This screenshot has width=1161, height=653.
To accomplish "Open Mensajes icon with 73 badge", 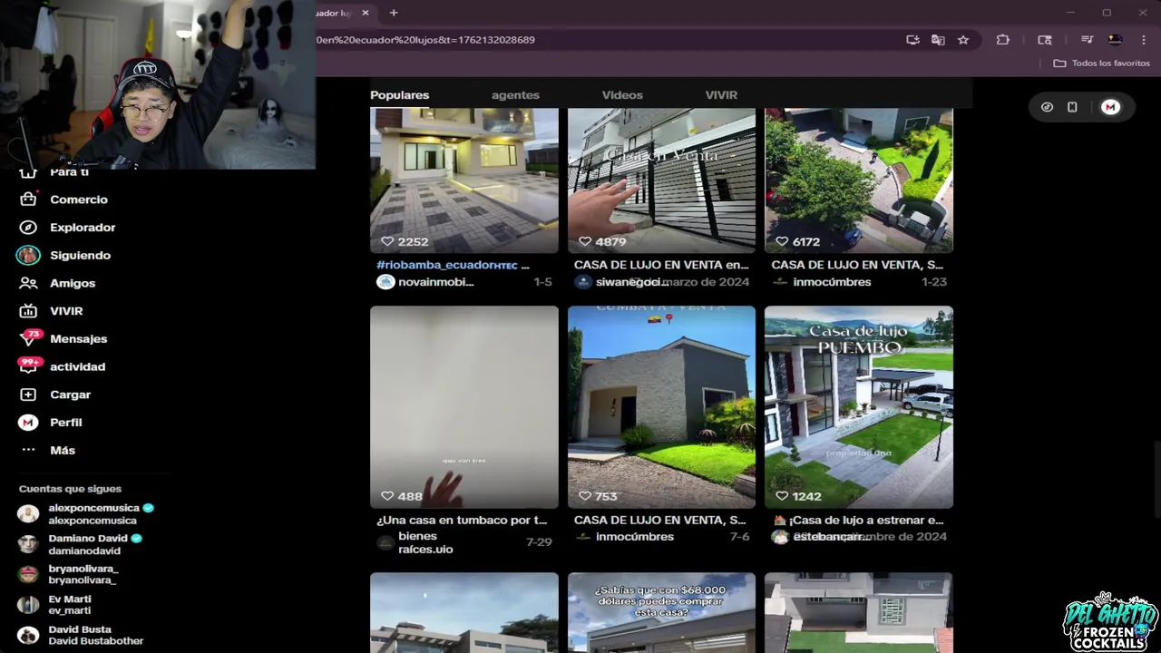I will (30, 338).
